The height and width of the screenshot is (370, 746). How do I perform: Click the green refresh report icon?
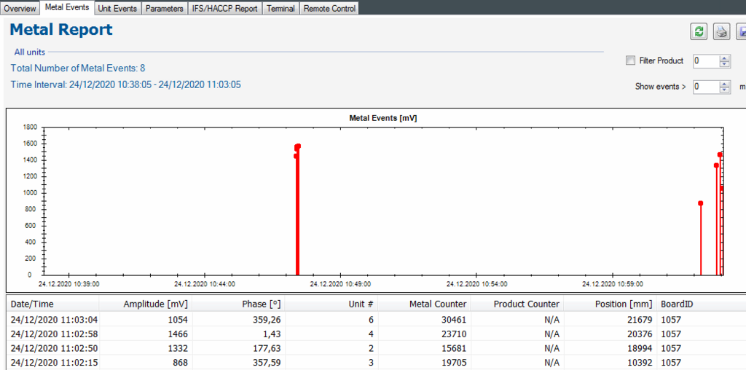pos(699,31)
